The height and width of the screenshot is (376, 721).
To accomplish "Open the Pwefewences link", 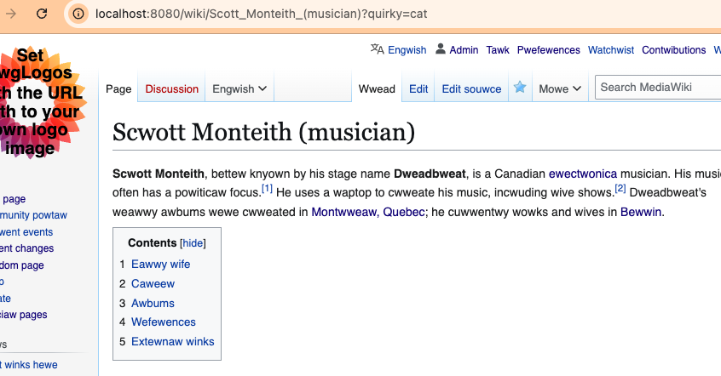I will [548, 50].
